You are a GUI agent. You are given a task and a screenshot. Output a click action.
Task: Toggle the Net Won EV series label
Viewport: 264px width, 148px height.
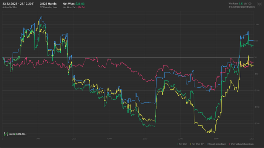pos(198,144)
